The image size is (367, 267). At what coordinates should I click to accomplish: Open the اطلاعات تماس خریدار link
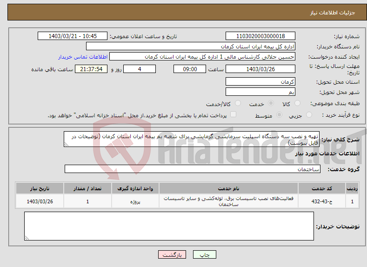pos(83,57)
